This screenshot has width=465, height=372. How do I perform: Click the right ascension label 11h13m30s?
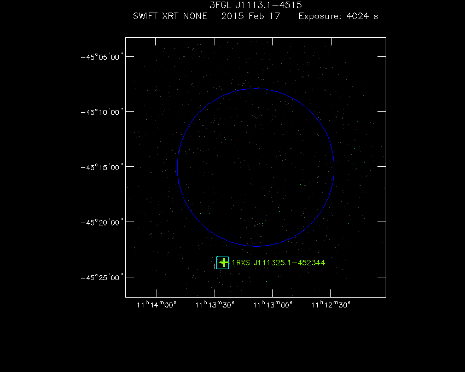tap(214, 305)
